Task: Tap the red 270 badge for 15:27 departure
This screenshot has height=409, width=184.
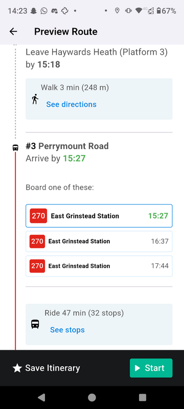Action: coord(38,216)
